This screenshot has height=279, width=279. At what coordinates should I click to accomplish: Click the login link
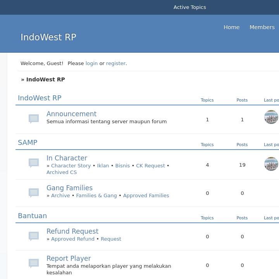91,63
